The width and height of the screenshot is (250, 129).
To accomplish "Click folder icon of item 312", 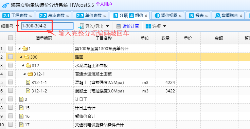I will 28,65.
